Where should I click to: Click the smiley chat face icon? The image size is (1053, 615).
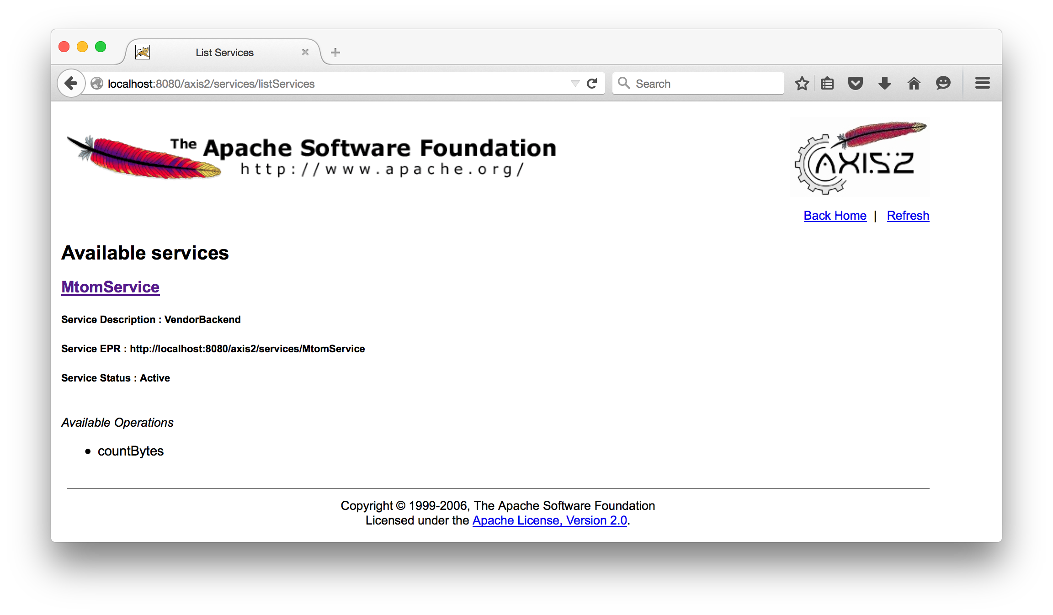[943, 84]
